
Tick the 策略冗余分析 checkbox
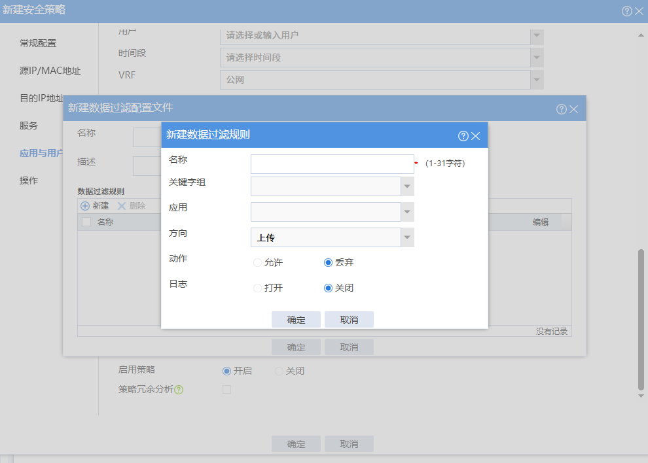(x=227, y=390)
